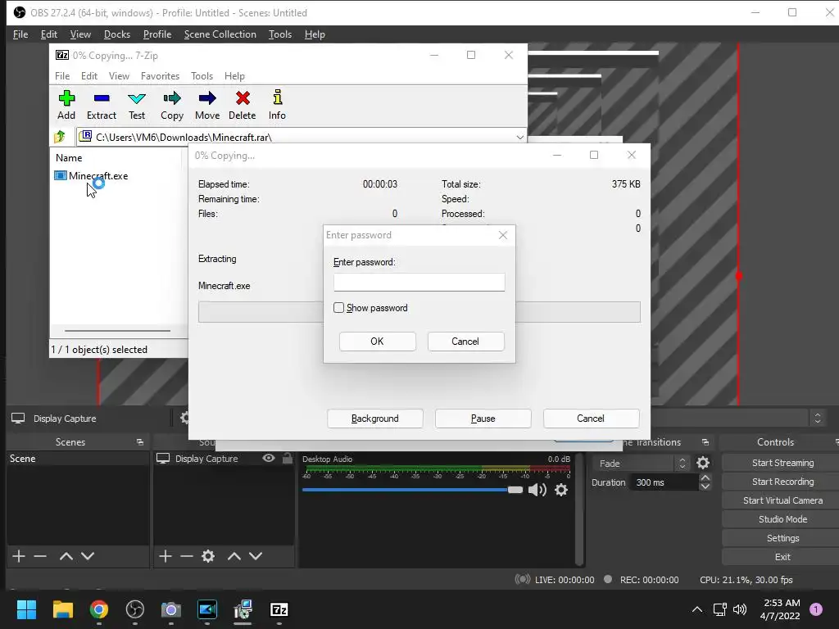Screen dimensions: 839x629
Task: Show hidden system tray icons chevron
Action: 697,609
